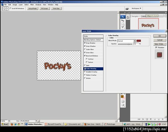Launch Internet Explorer from quick launch
168x132 pixels.
point(15,124)
